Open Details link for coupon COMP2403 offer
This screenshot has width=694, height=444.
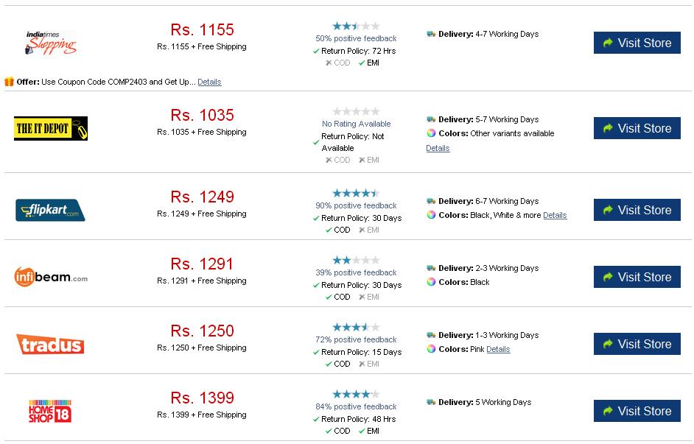[209, 82]
